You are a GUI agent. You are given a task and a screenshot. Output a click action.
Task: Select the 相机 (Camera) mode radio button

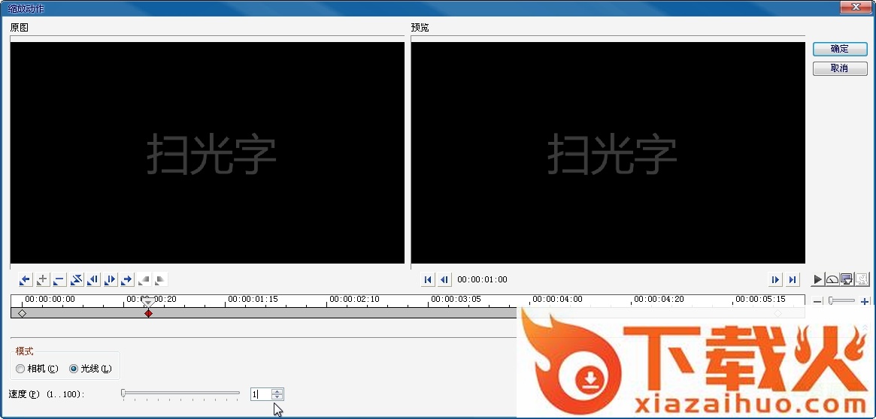[20, 369]
